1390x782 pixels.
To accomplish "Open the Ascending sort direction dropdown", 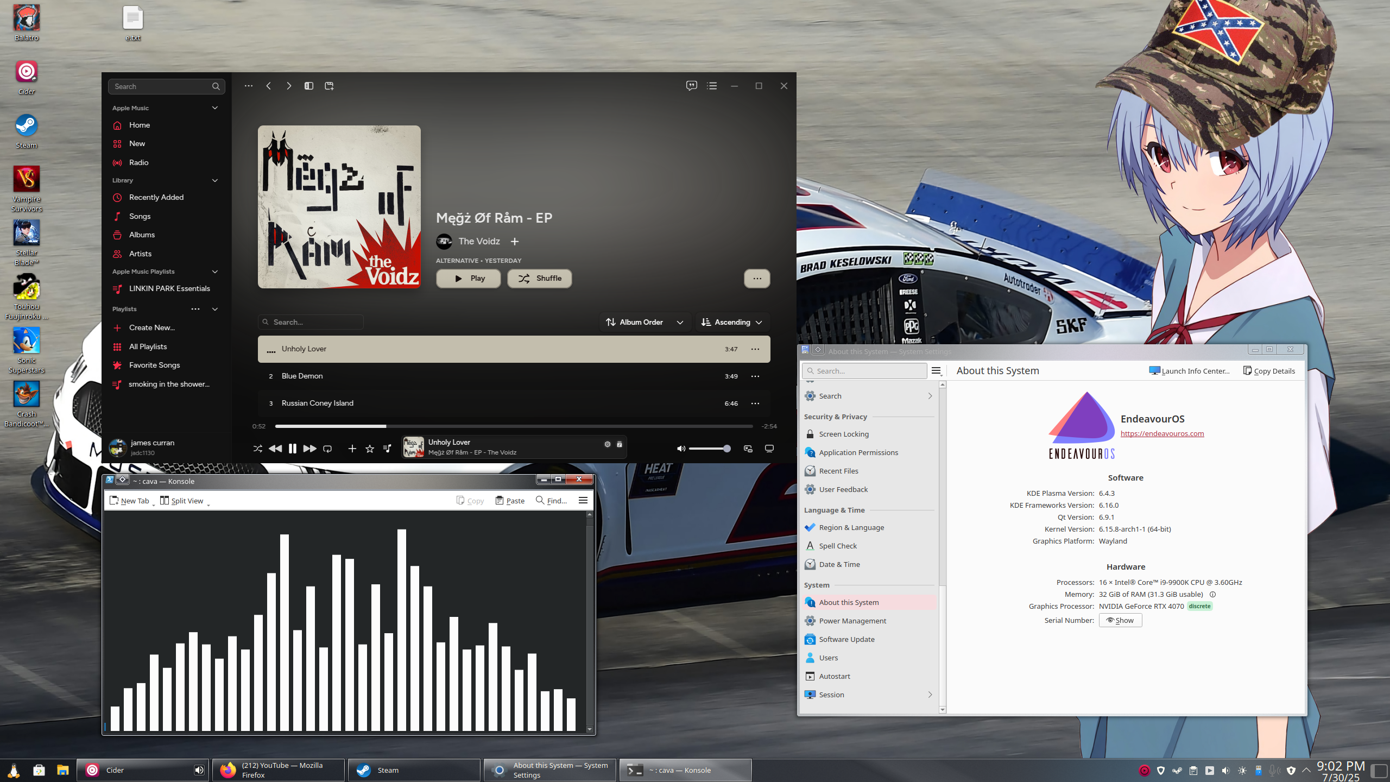I will tap(732, 322).
